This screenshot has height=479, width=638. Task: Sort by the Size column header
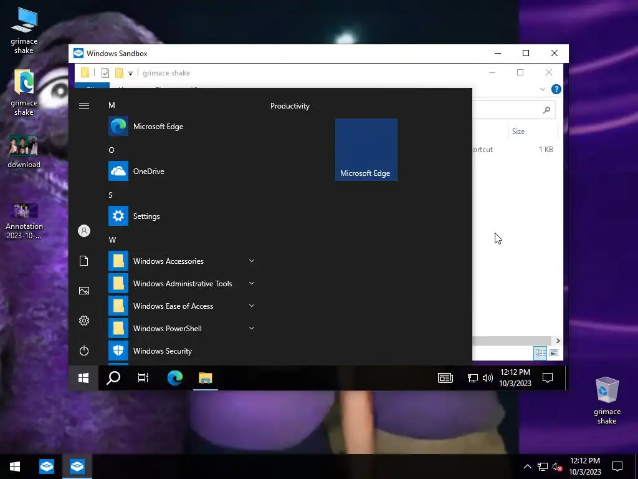pos(518,132)
